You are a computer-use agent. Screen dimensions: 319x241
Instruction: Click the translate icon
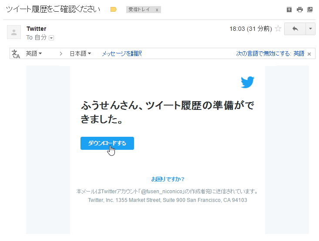16,54
